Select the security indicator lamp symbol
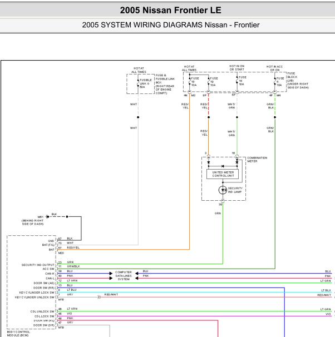Screen dimensions: 335x337 [223, 190]
